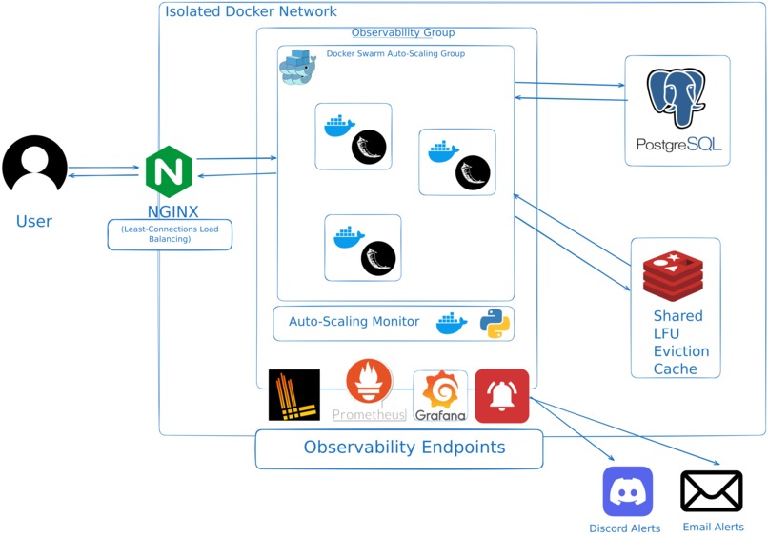Click the Shared LFU Eviction Cache text
This screenshot has height=538, width=768.
click(x=681, y=342)
